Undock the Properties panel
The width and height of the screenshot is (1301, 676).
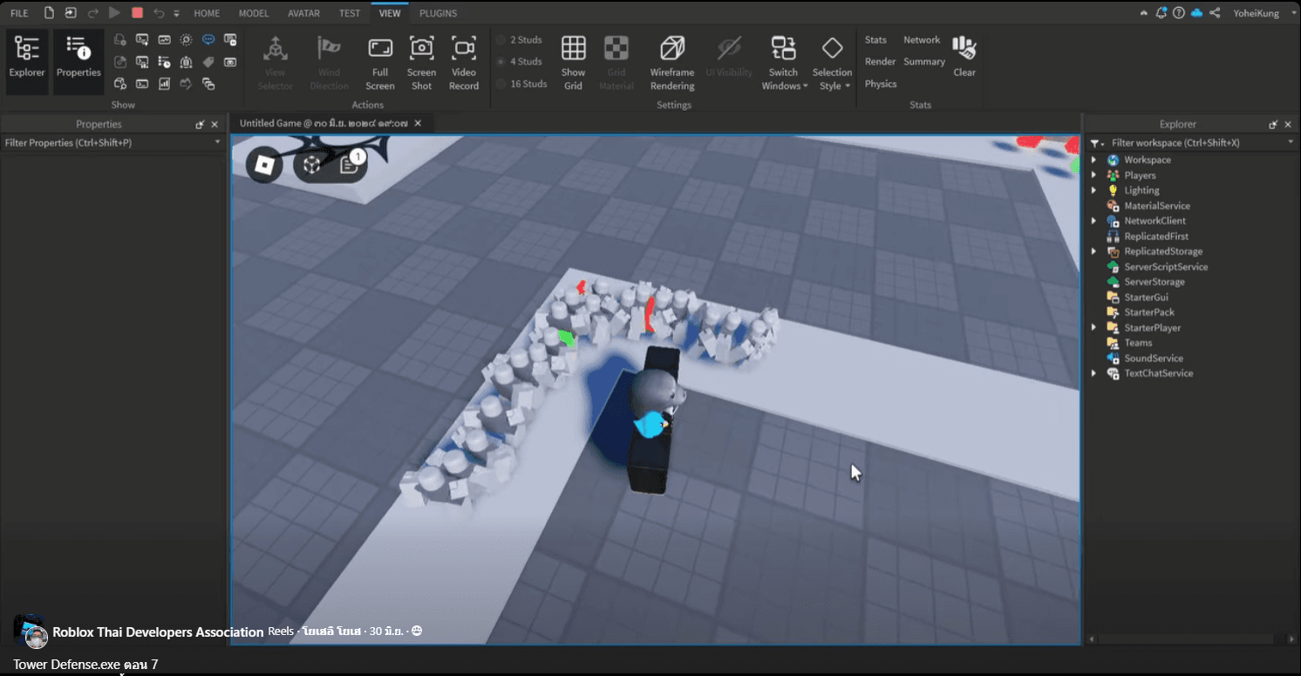(200, 125)
